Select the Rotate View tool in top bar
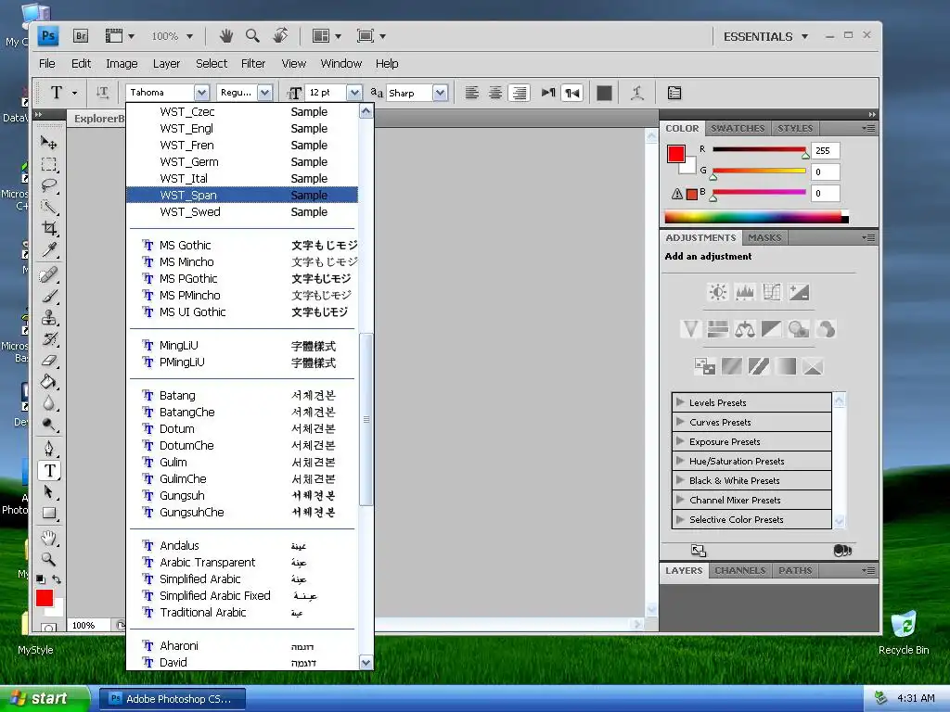950x712 pixels. coord(279,36)
